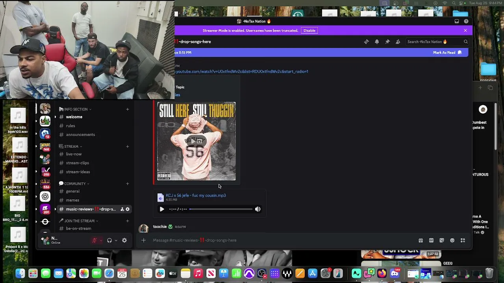
Task: Open GIF picker in message bar
Action: pyautogui.click(x=431, y=240)
